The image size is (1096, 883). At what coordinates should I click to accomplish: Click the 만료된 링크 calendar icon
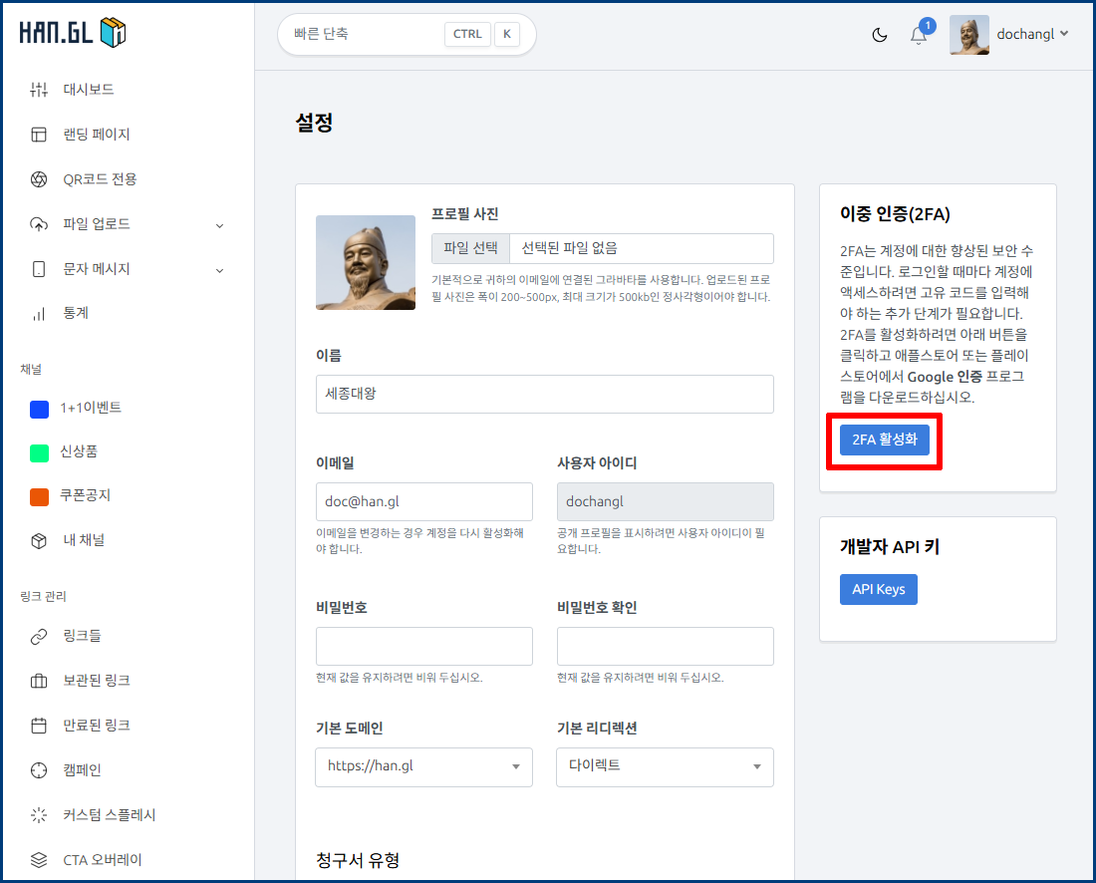39,726
